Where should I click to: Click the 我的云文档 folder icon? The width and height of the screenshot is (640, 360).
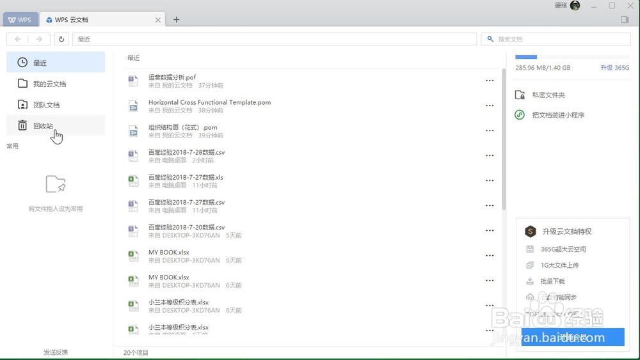point(22,84)
